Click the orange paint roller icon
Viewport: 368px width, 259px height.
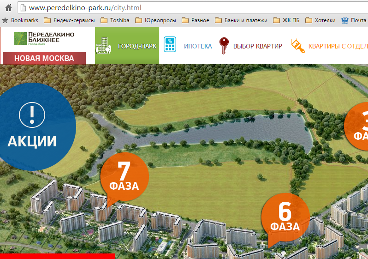[297, 46]
